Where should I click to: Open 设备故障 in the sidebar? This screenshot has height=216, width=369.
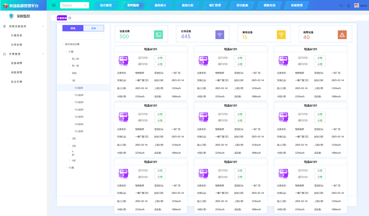[17, 63]
